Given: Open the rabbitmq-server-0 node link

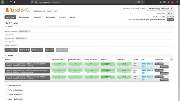Looking at the screenshot, I should click(28, 65).
